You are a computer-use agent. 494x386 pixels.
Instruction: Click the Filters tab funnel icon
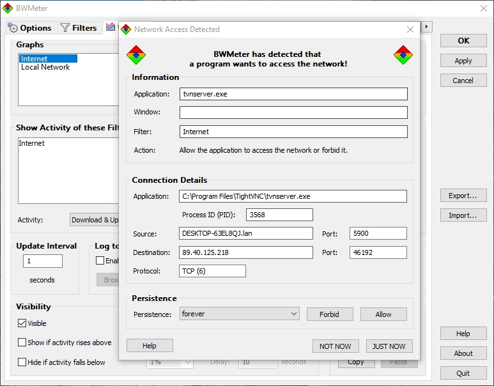pyautogui.click(x=65, y=27)
